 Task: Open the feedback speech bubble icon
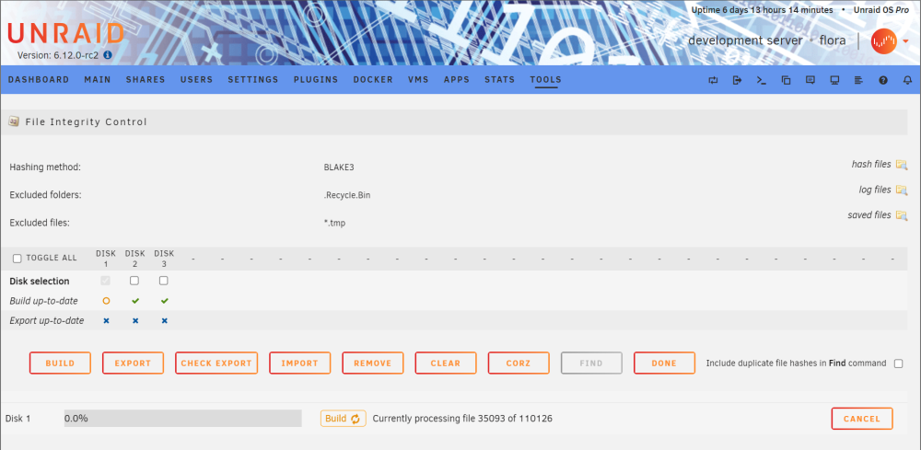coord(810,80)
